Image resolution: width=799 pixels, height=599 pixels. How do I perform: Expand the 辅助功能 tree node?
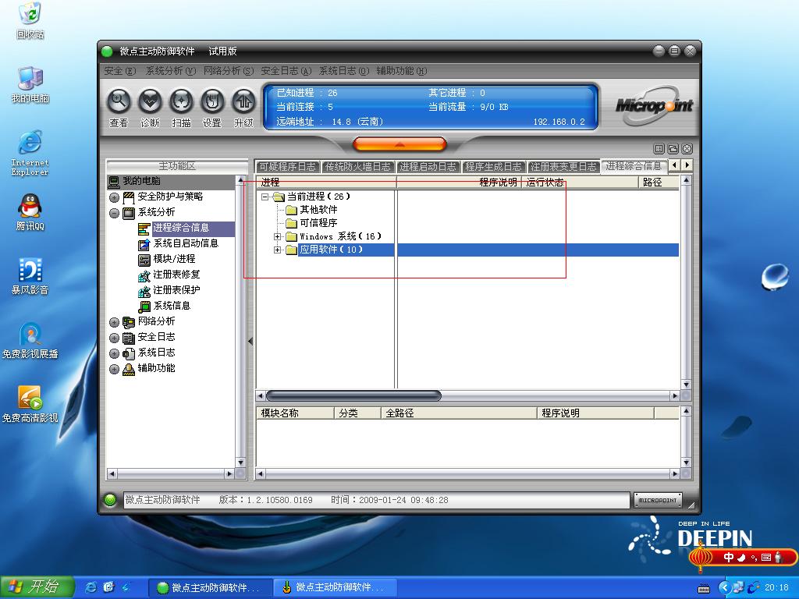coord(114,369)
